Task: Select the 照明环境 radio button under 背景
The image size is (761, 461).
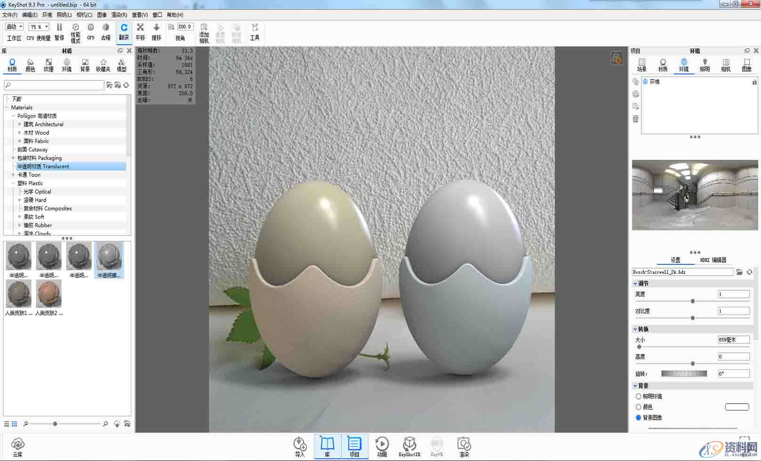Action: [638, 396]
